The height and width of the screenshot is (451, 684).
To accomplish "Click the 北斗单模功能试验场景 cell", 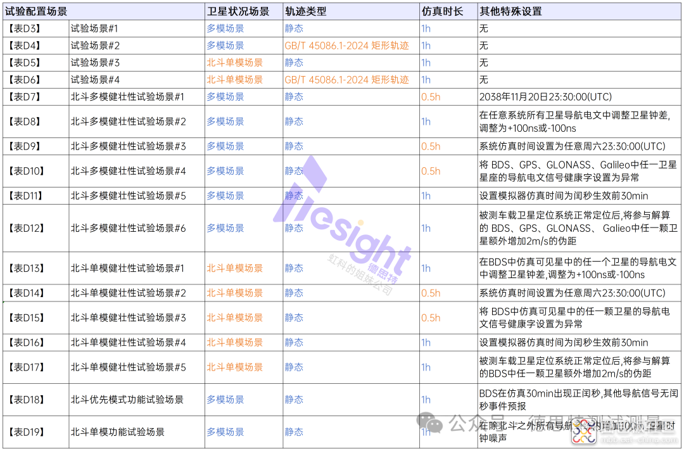I will coord(137,432).
